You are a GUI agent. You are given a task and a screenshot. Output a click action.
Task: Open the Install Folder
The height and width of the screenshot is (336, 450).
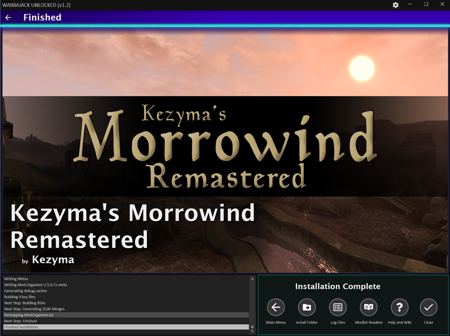click(x=307, y=307)
